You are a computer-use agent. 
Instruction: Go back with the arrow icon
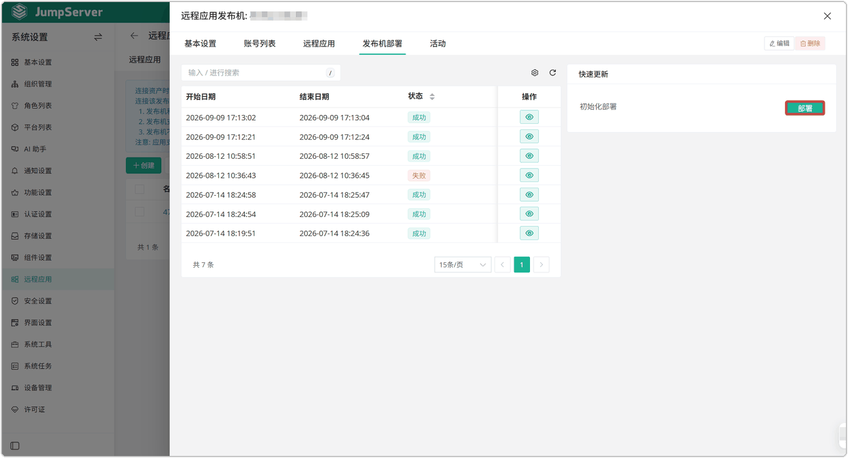point(134,36)
